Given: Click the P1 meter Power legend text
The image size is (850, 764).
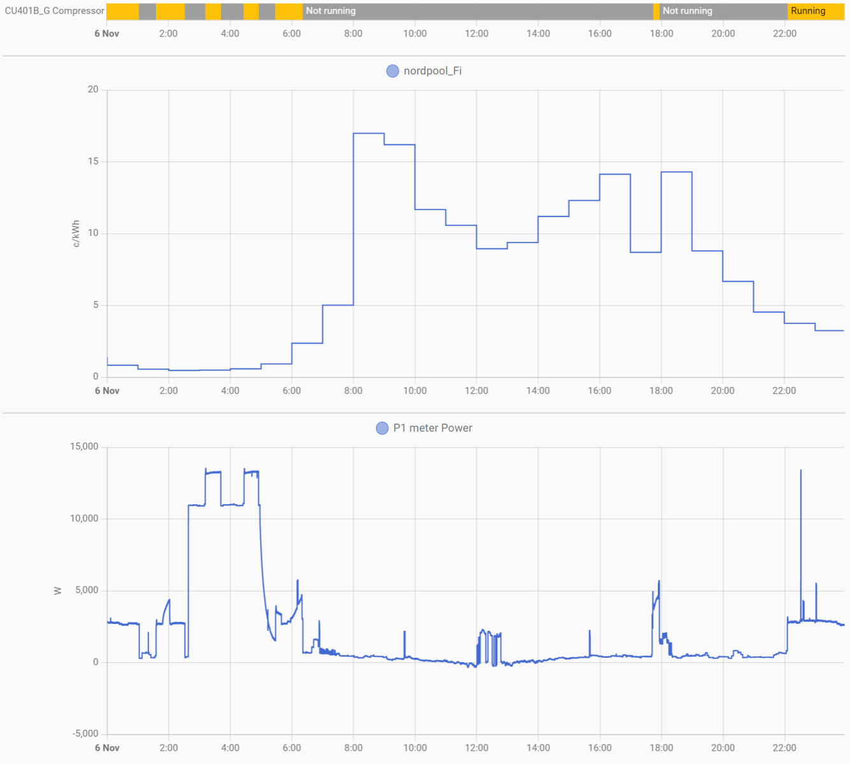Looking at the screenshot, I should click(x=432, y=428).
